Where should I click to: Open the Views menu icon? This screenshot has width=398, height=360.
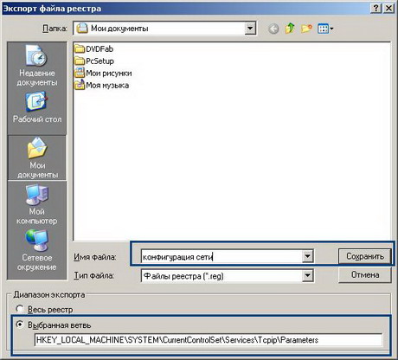click(325, 29)
